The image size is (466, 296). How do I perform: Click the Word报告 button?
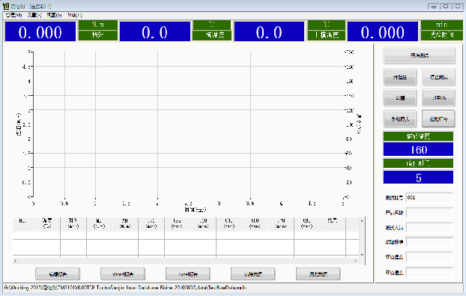tap(123, 274)
